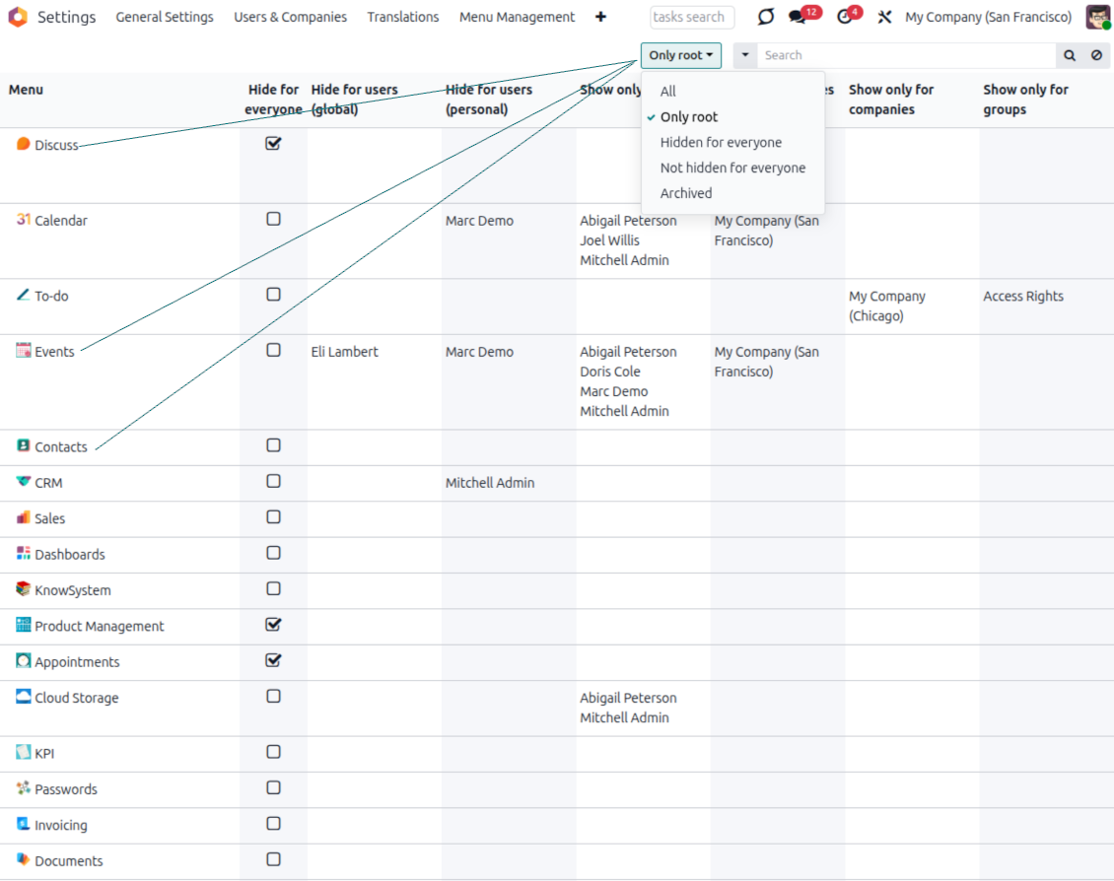The height and width of the screenshot is (881, 1114).
Task: Open the Translations menu
Action: (403, 17)
